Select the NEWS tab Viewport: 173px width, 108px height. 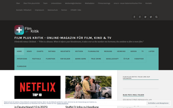tap(29, 51)
